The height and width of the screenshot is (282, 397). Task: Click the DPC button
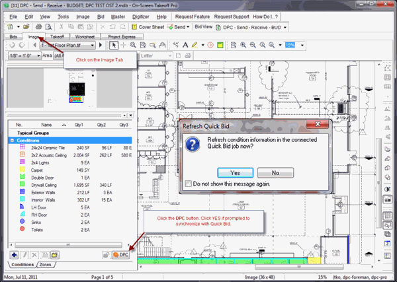(x=121, y=255)
